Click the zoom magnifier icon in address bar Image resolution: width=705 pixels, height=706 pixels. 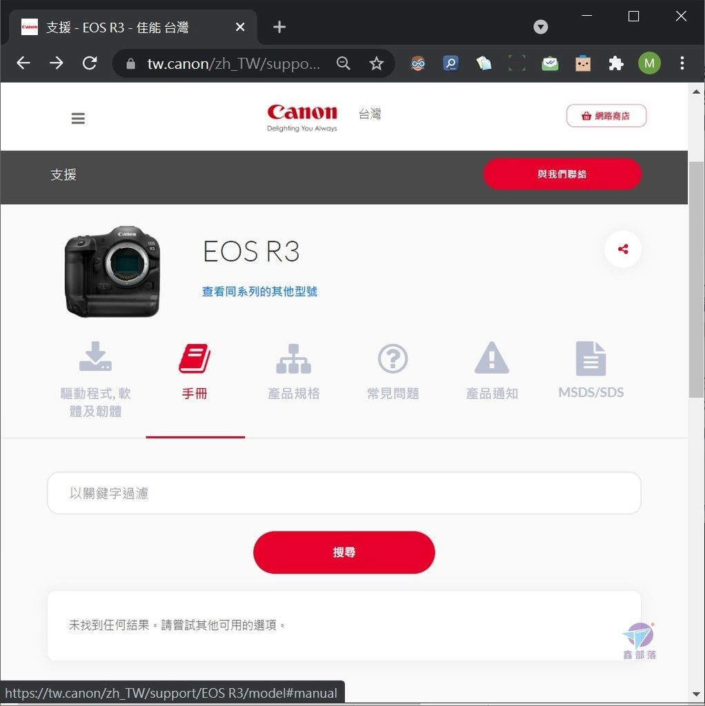point(344,63)
